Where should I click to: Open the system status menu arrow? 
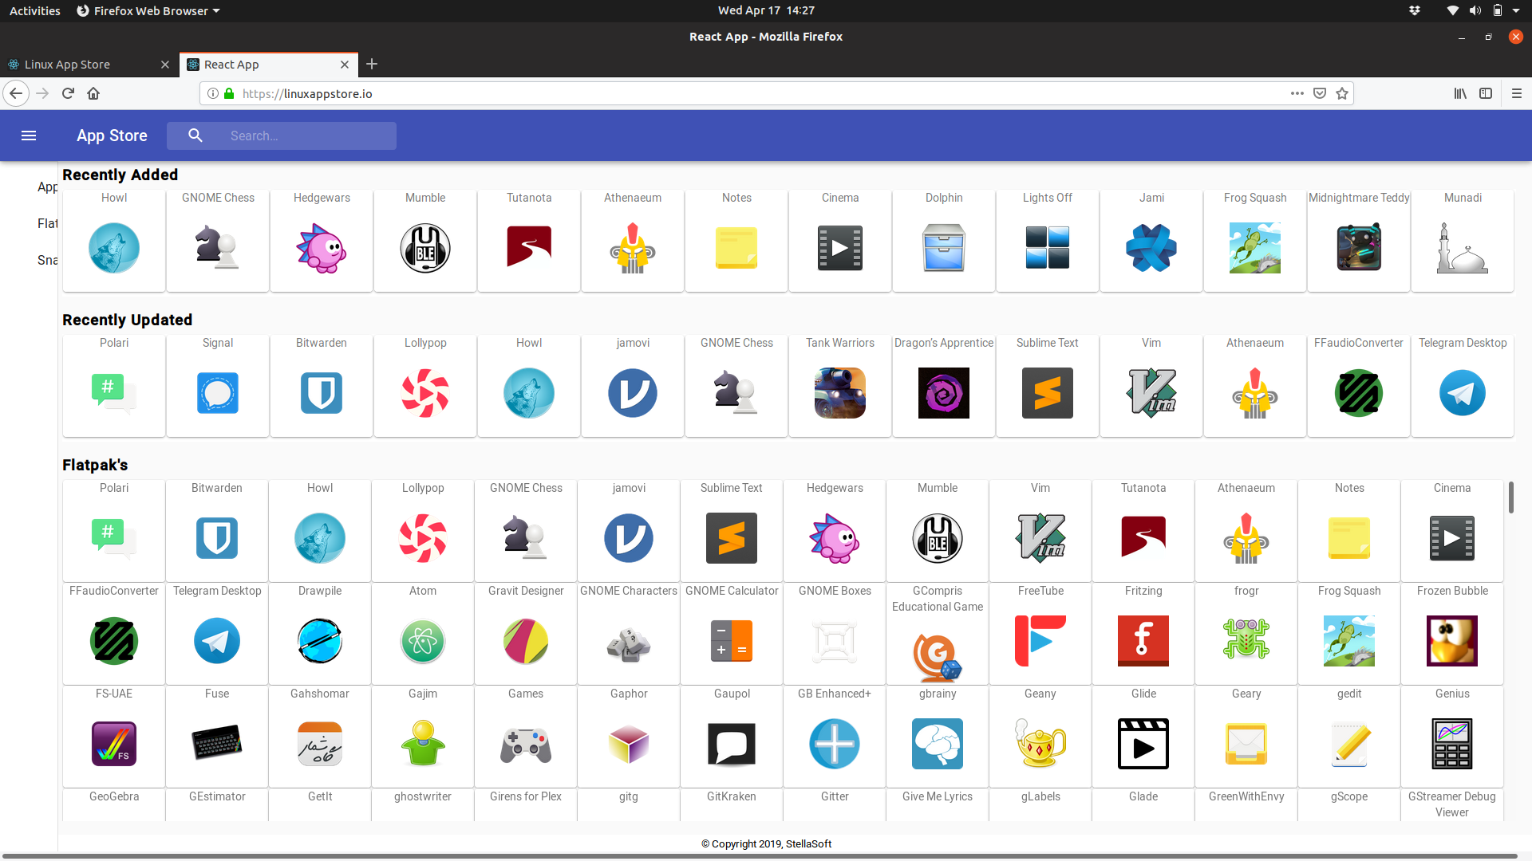pos(1516,10)
